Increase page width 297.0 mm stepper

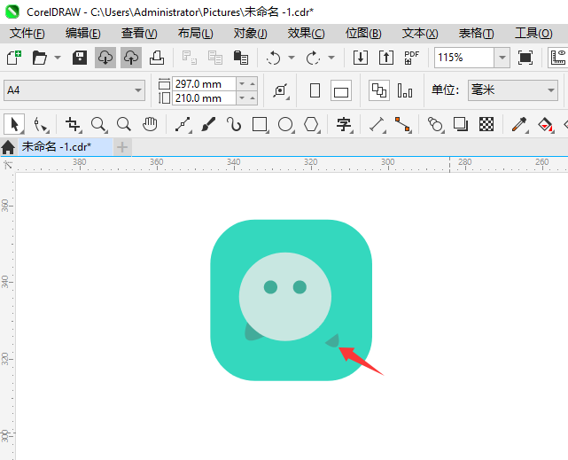coord(253,84)
